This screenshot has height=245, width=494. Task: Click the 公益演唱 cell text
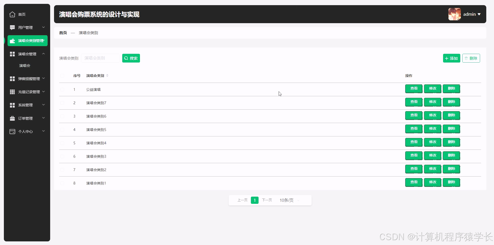[x=93, y=90]
